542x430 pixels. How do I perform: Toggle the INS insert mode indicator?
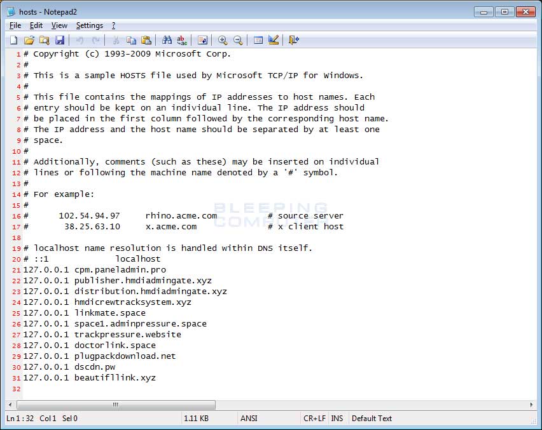337,419
